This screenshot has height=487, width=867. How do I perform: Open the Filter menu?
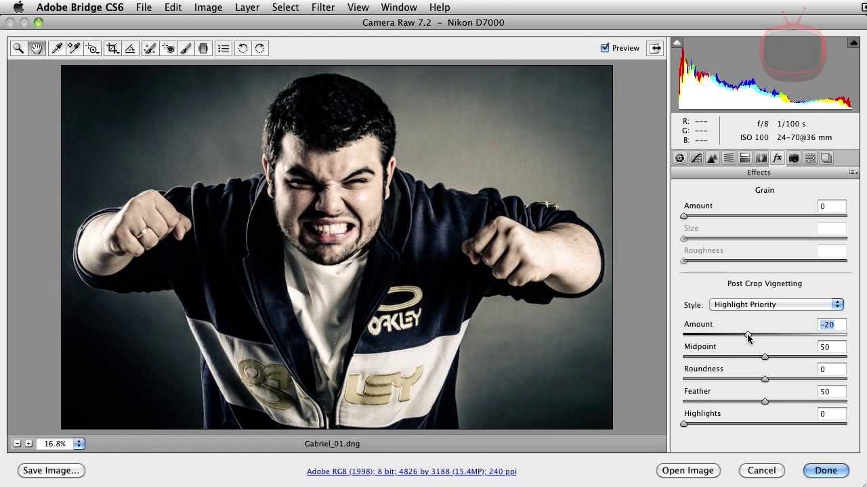pos(322,7)
